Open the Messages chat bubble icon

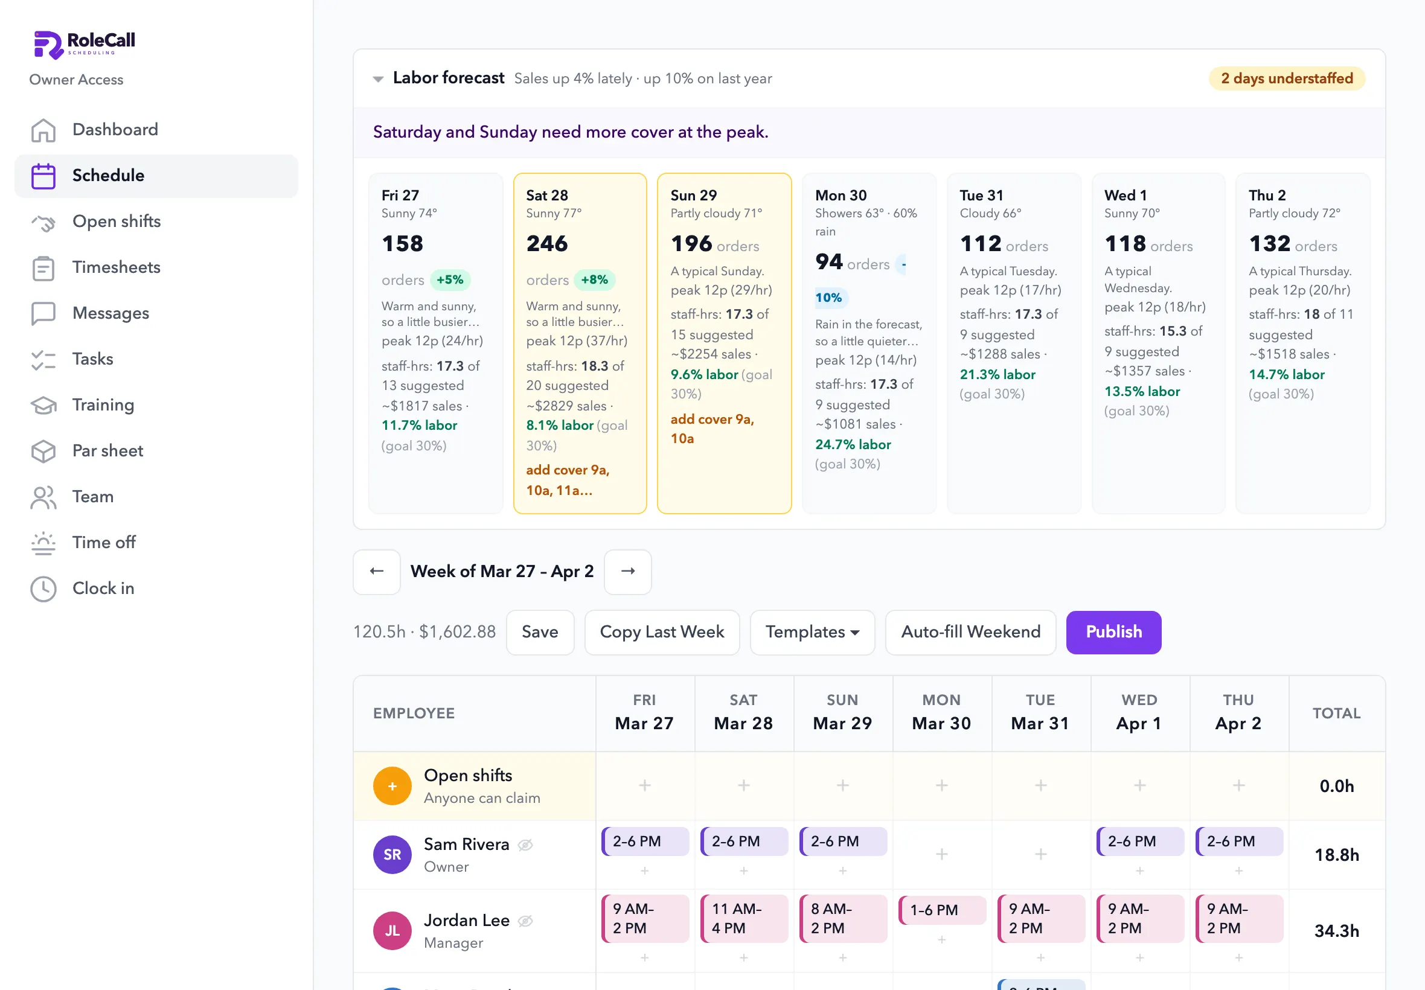pyautogui.click(x=43, y=313)
